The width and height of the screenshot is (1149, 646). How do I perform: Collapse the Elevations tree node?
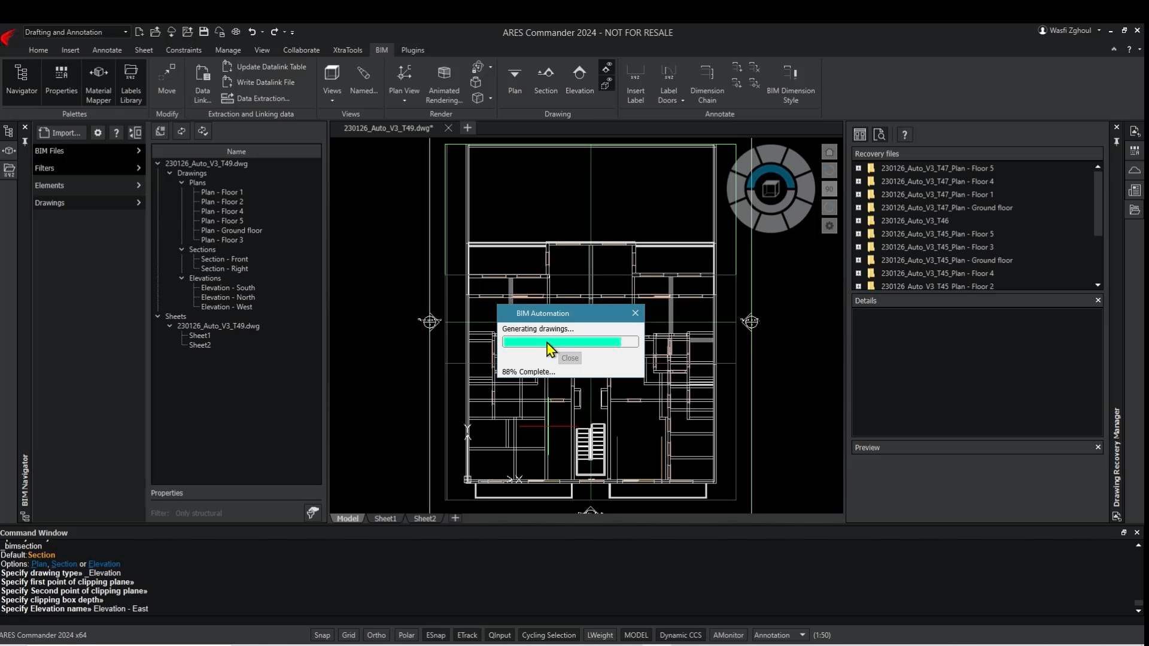tap(181, 278)
